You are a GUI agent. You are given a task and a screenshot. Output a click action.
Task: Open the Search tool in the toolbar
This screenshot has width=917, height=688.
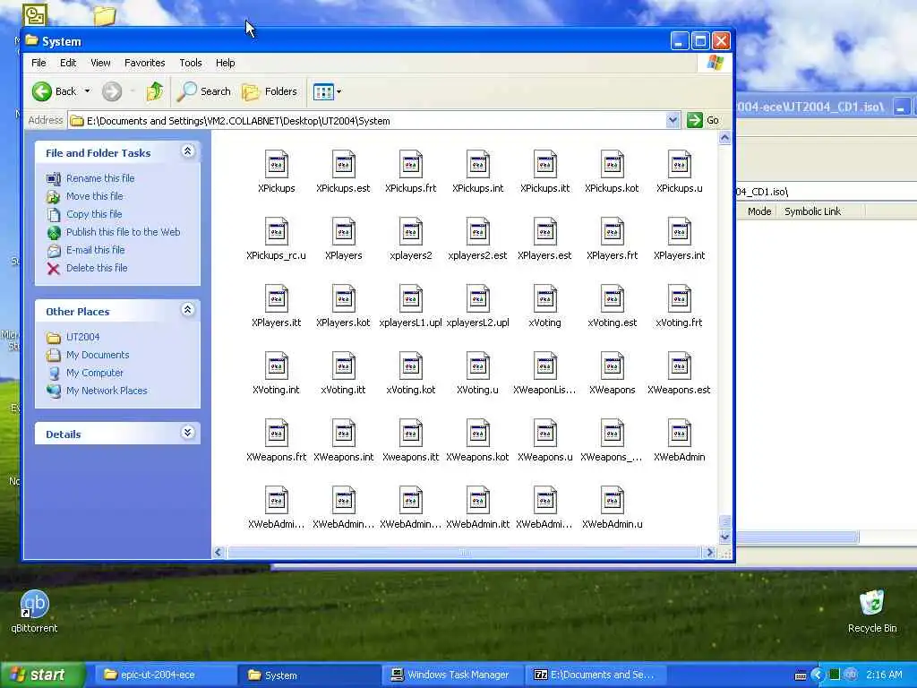(204, 91)
